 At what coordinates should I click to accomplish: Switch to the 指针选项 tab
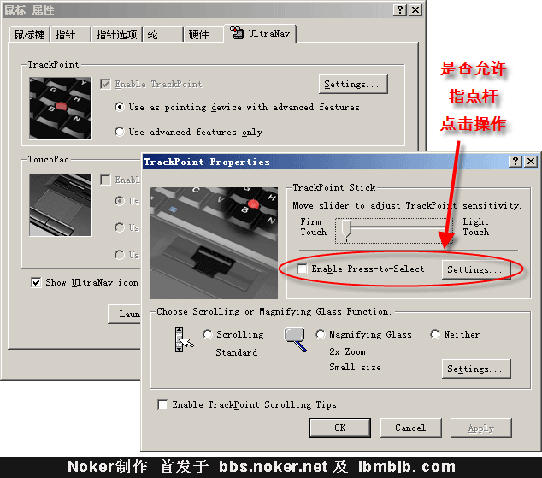tap(115, 34)
